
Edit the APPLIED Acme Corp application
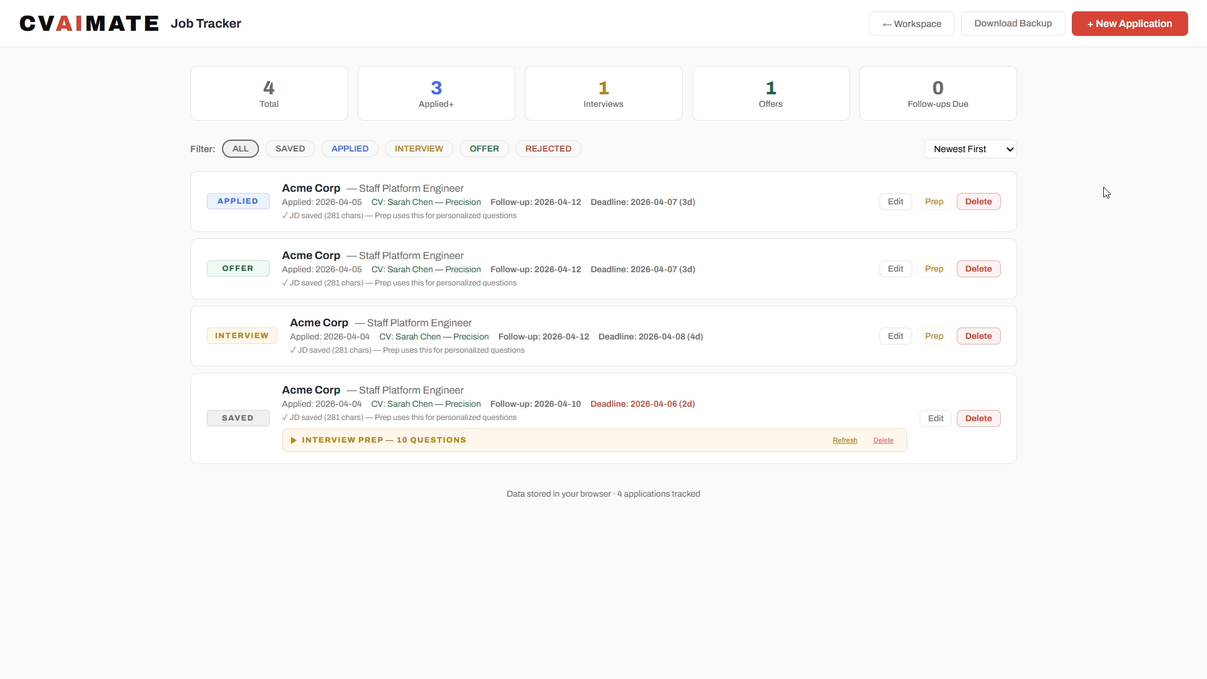point(895,202)
